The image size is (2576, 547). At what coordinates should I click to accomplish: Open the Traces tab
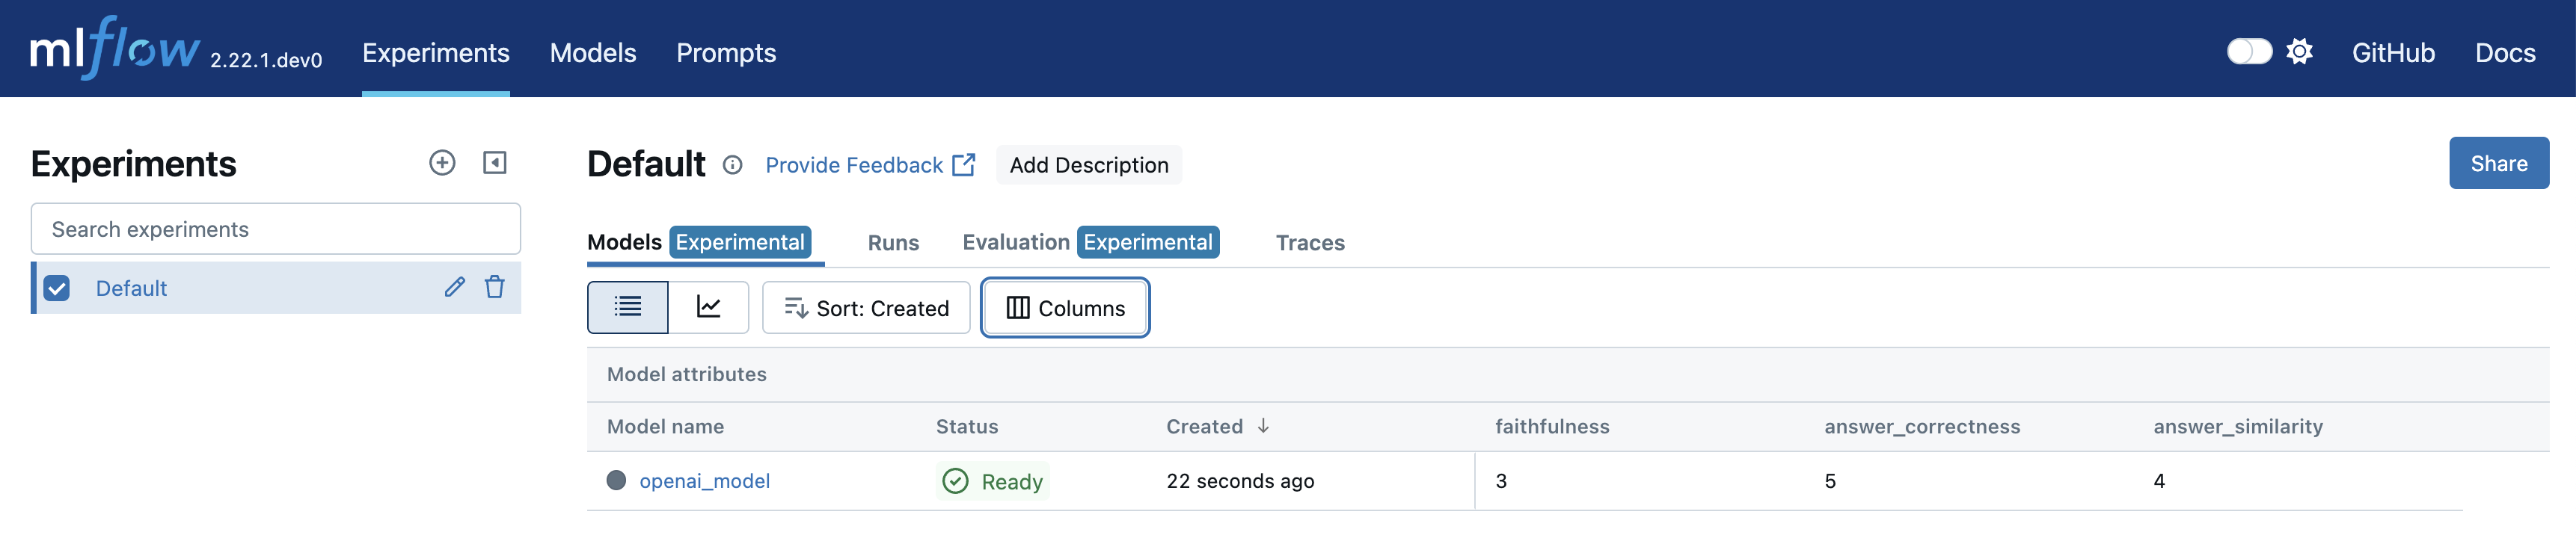coord(1309,243)
